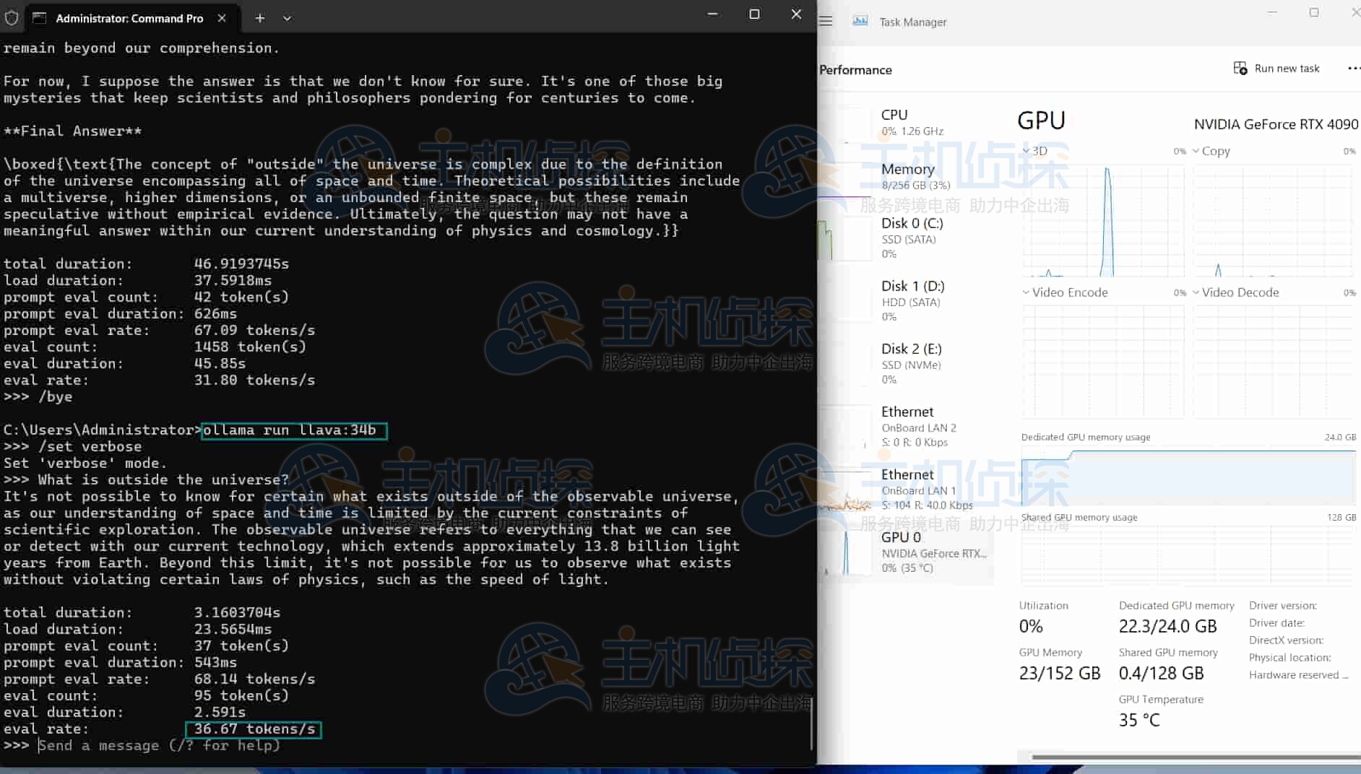Screen dimensions: 1361x774
Task: Switch to the Administrator: Command Pro tab
Action: point(130,18)
